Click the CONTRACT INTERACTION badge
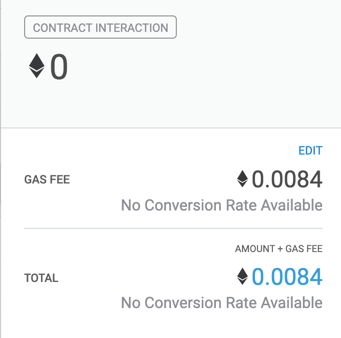341x338 pixels. point(100,27)
